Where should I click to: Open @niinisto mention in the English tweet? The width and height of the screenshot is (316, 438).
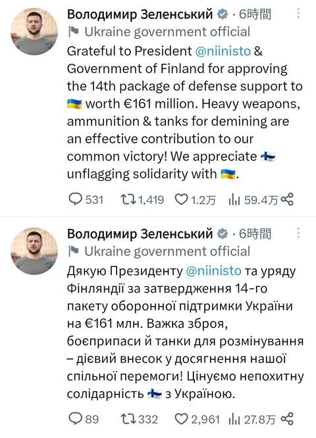click(223, 51)
